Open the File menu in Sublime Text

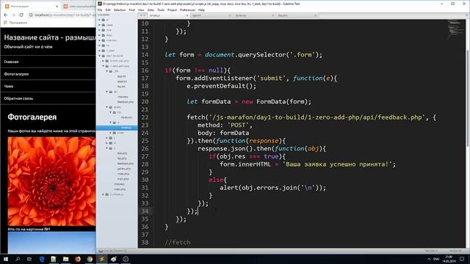100,10
